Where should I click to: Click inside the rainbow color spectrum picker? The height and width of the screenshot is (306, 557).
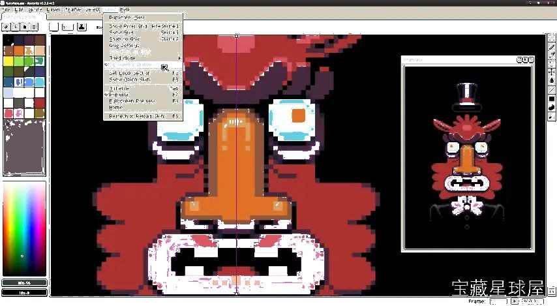tap(25, 228)
